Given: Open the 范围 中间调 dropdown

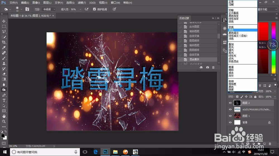Looking at the screenshot, I should [49, 9].
